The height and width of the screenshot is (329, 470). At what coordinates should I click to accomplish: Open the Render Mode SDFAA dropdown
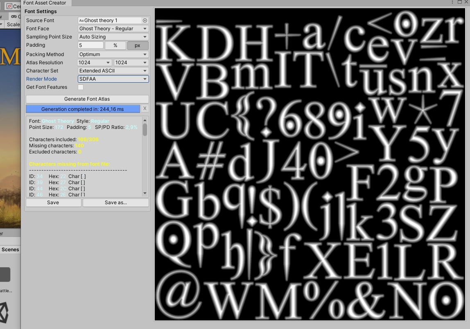[x=113, y=79]
